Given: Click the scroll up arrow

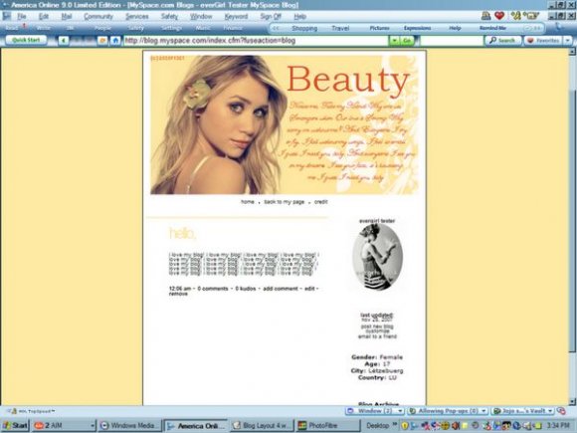Looking at the screenshot, I should pos(572,52).
